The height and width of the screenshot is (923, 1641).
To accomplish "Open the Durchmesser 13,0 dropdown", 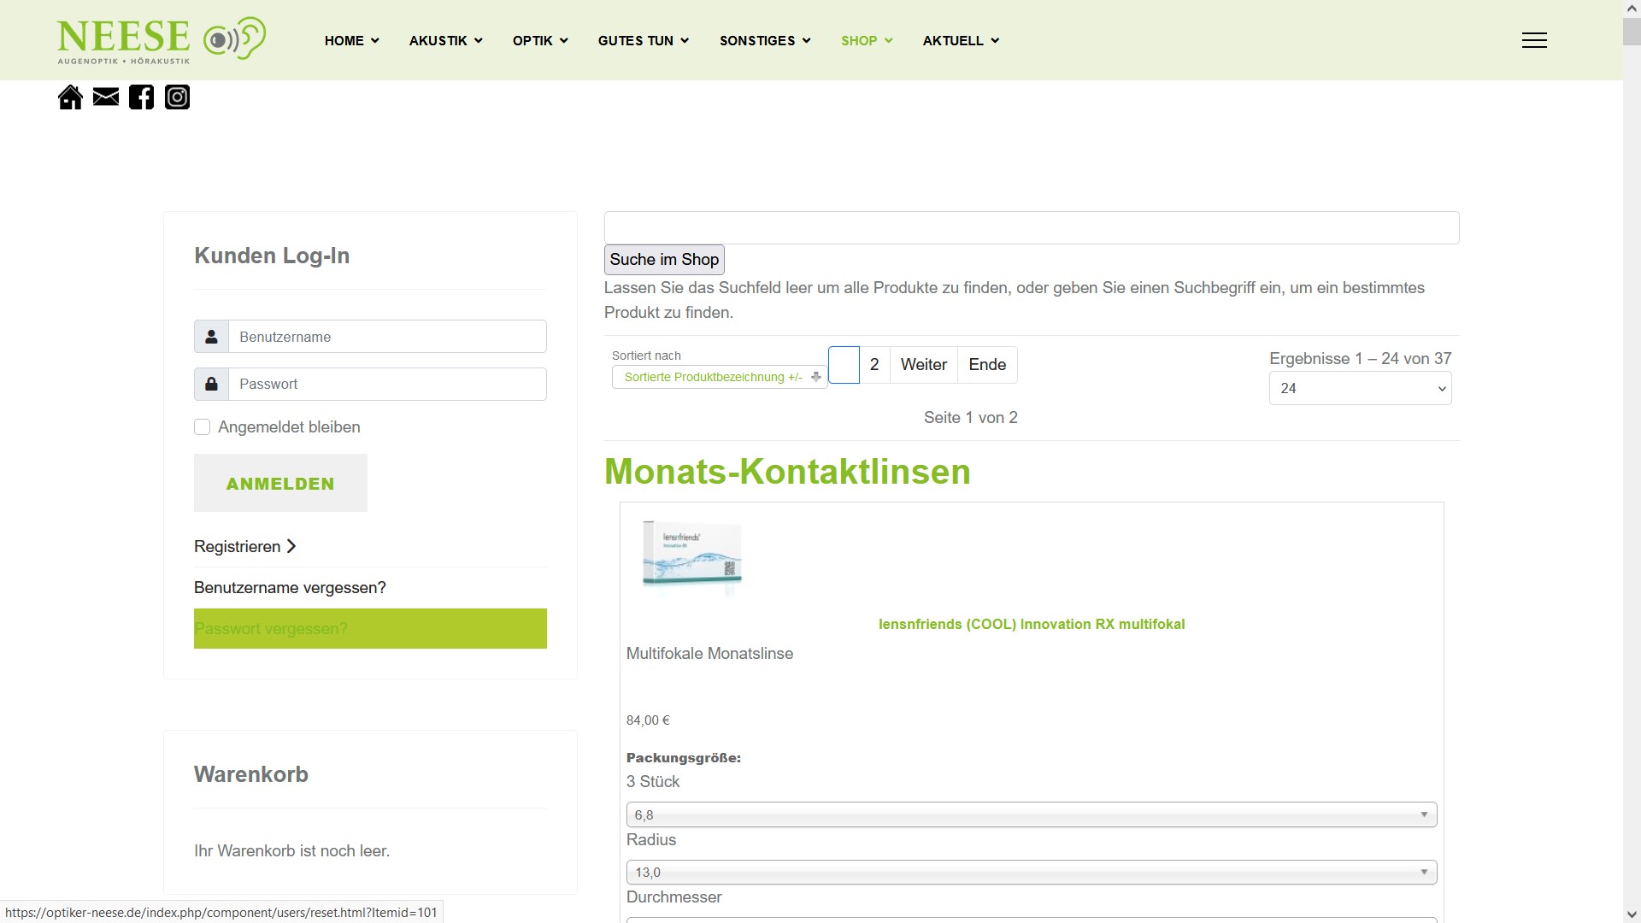I will (1031, 873).
